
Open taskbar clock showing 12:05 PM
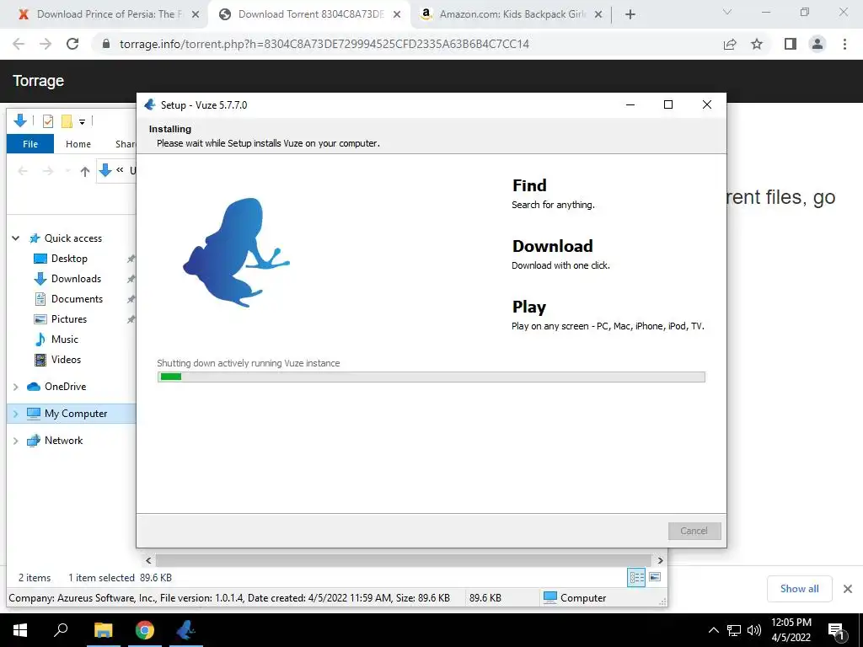pyautogui.click(x=791, y=630)
